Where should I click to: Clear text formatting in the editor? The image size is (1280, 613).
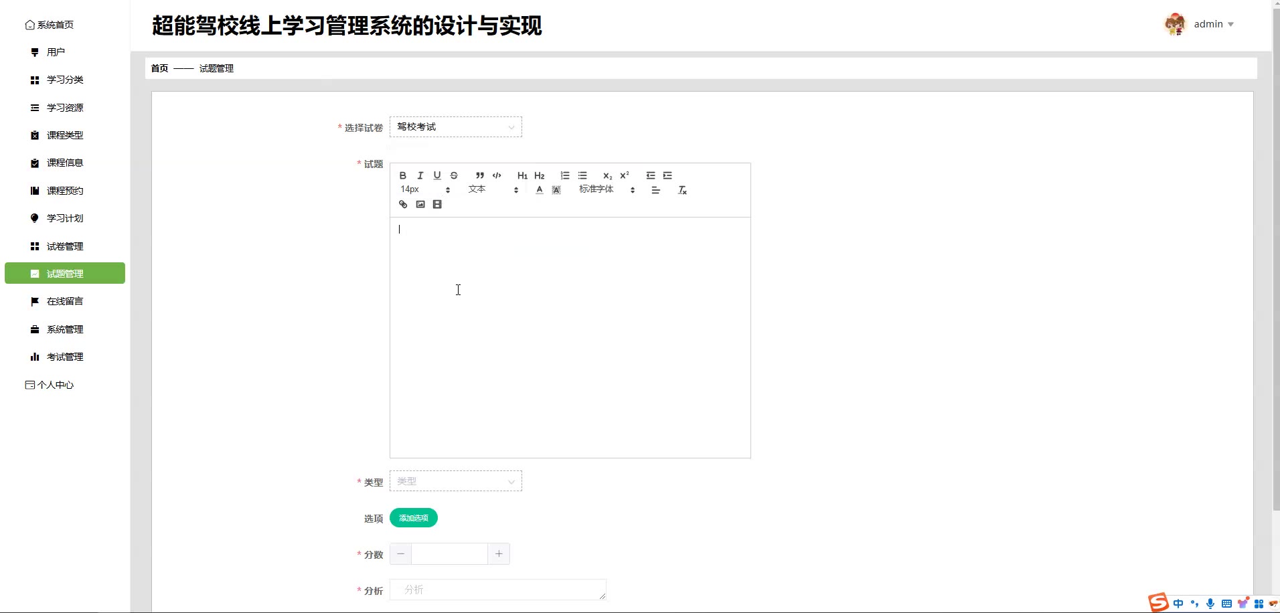[x=682, y=190]
